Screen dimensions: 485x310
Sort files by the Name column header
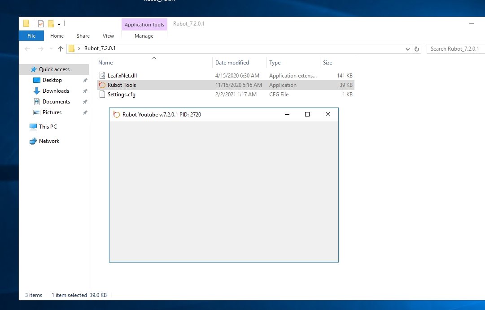(105, 63)
